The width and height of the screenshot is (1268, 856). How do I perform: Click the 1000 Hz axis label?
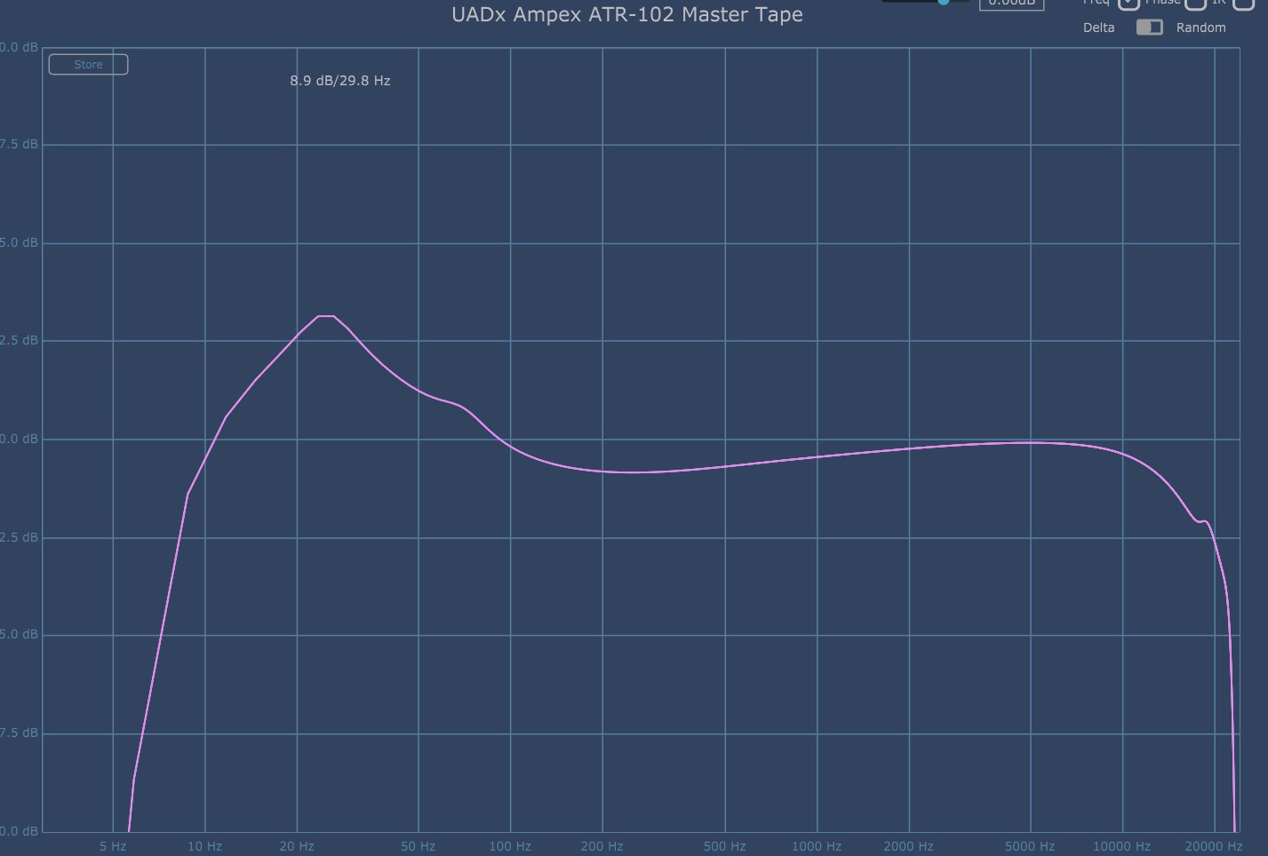[x=816, y=846]
